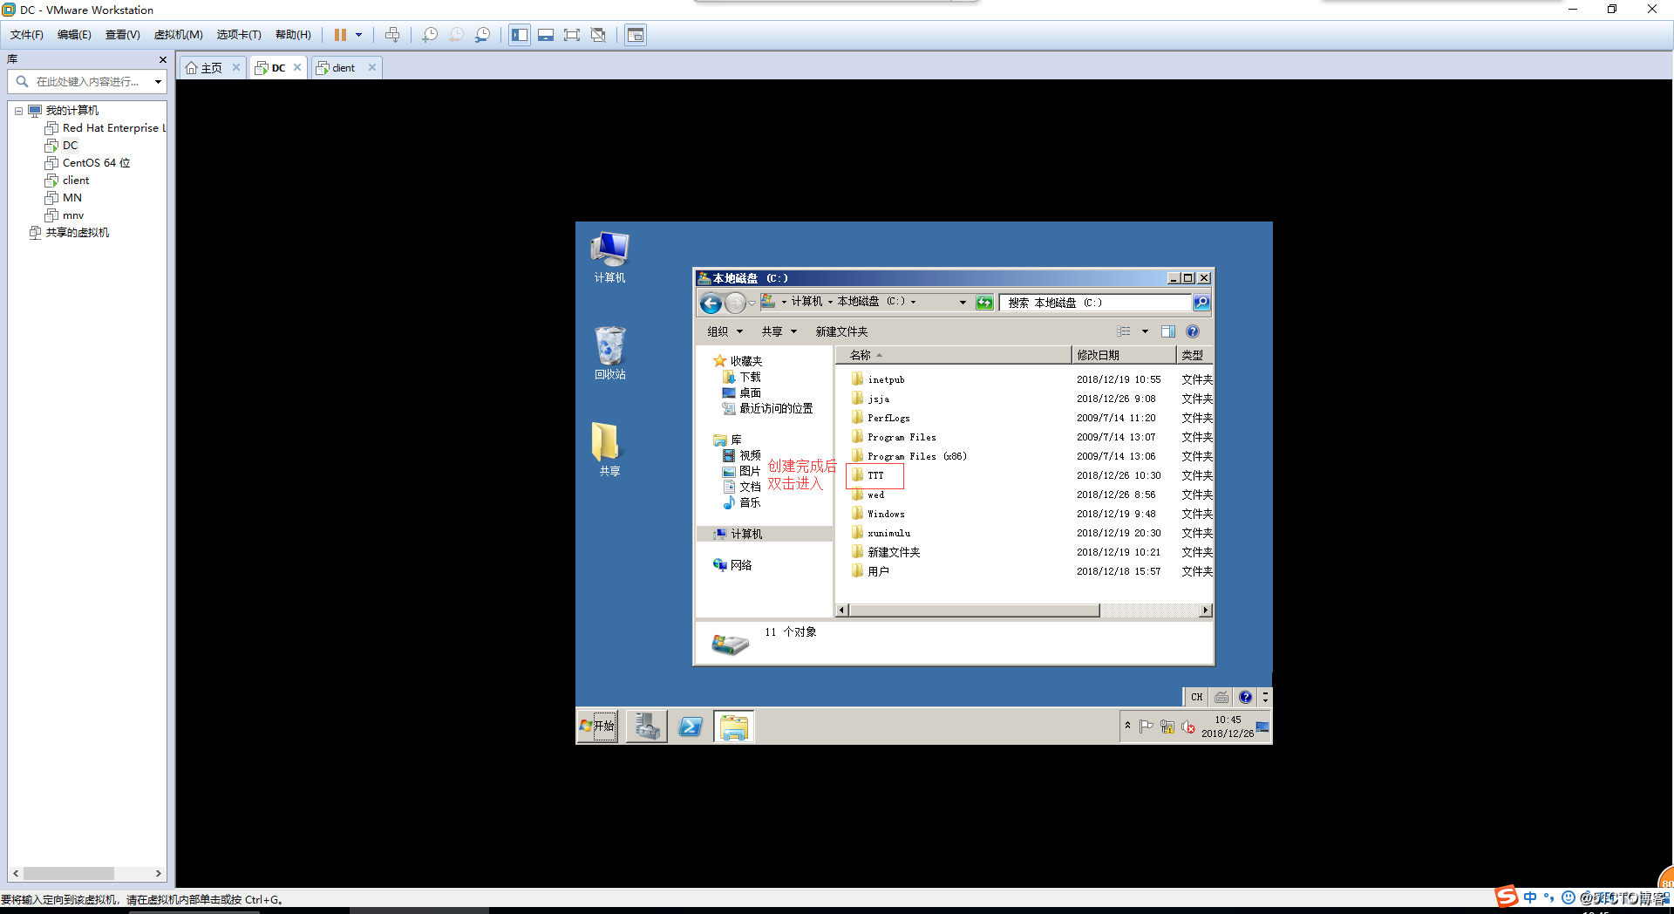The height and width of the screenshot is (914, 1674).
Task: Open the 组织 dropdown menu
Action: (x=725, y=331)
